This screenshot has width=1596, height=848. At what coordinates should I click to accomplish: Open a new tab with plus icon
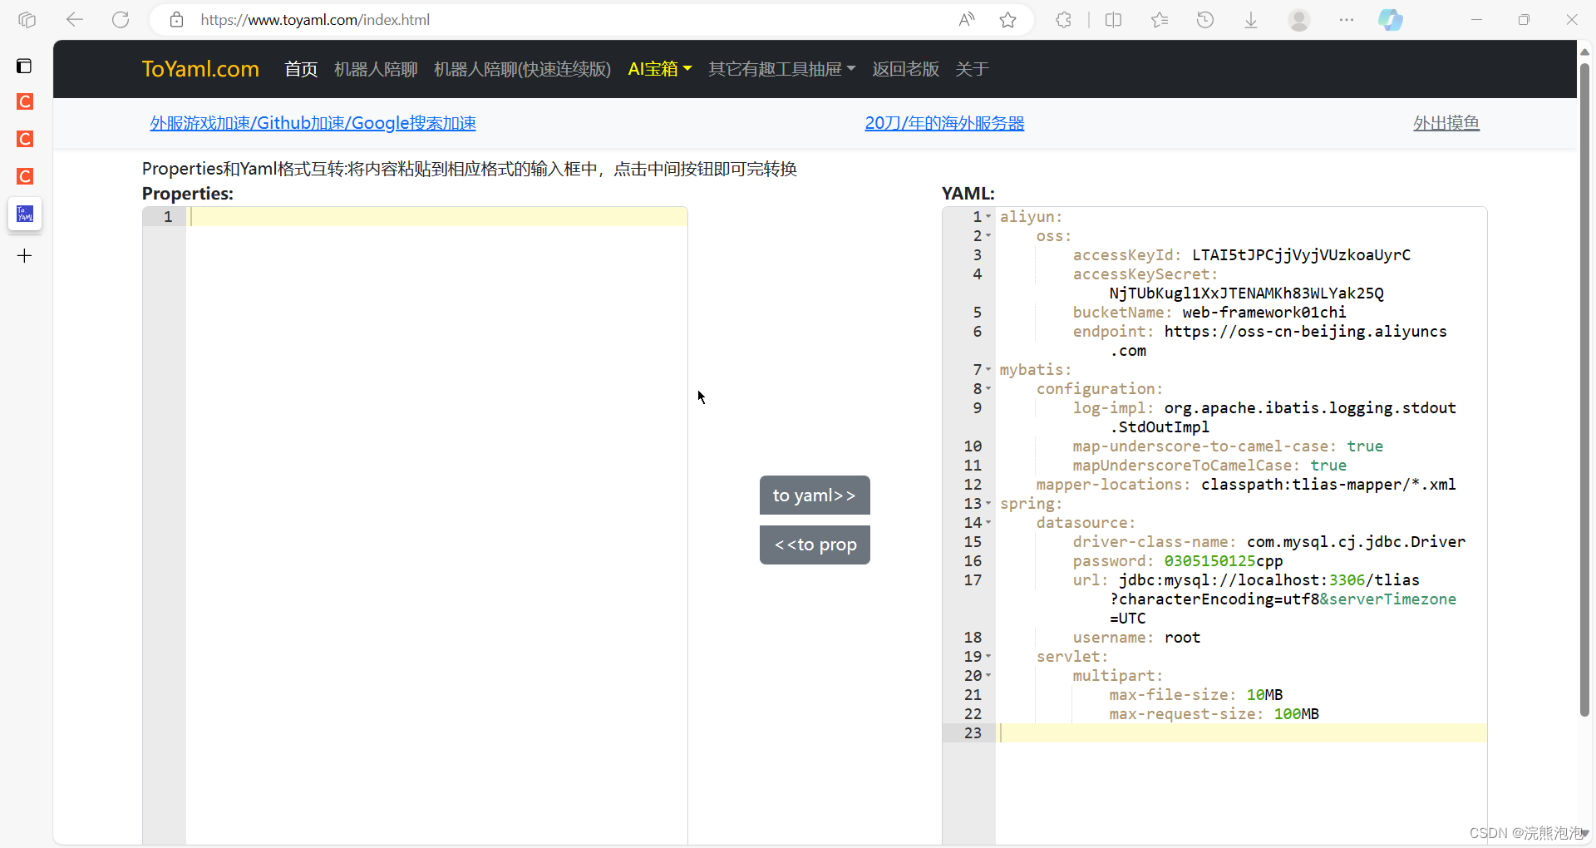tap(25, 255)
